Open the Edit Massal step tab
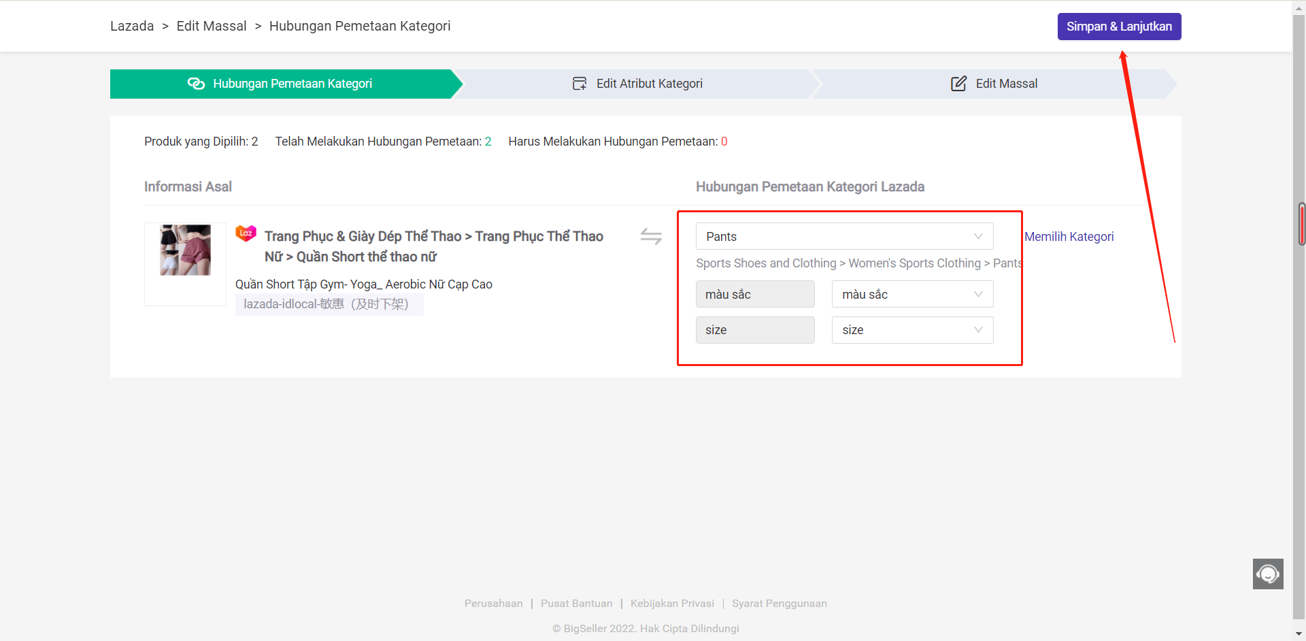The image size is (1306, 641). 994,84
